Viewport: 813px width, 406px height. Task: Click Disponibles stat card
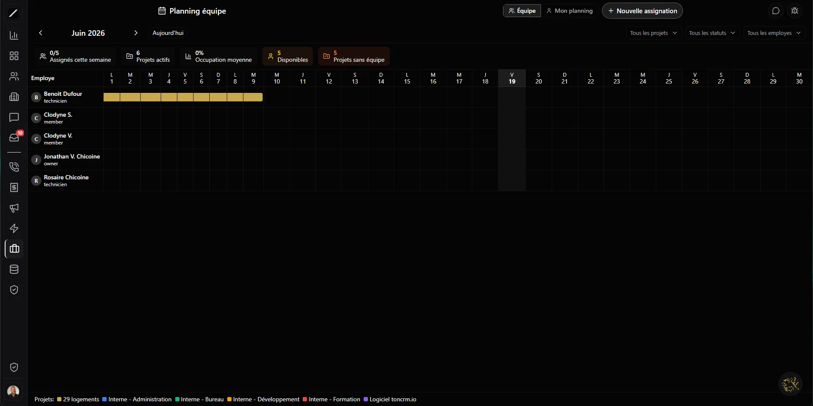288,56
